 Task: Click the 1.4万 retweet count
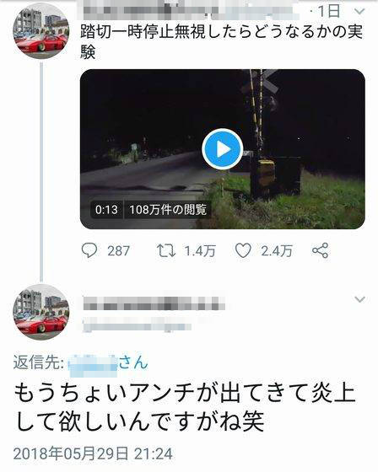point(200,251)
